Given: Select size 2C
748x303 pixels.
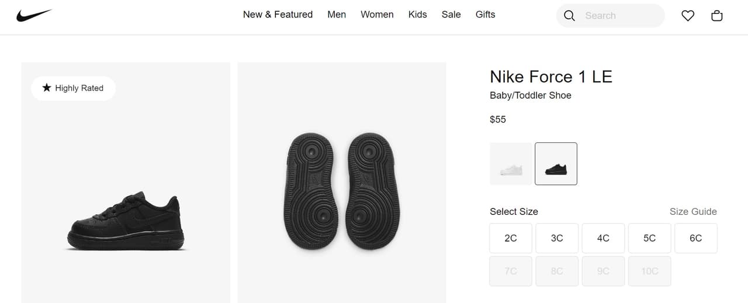Looking at the screenshot, I should coord(511,238).
